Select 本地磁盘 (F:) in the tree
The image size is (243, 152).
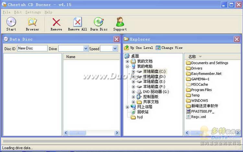[154, 87]
